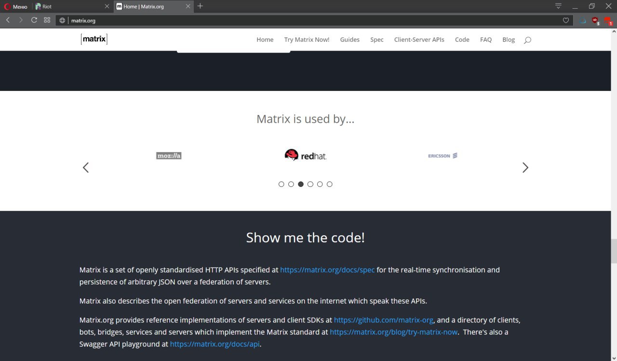Image resolution: width=617 pixels, height=361 pixels.
Task: Select the sixth carousel pagination dot
Action: coord(330,184)
